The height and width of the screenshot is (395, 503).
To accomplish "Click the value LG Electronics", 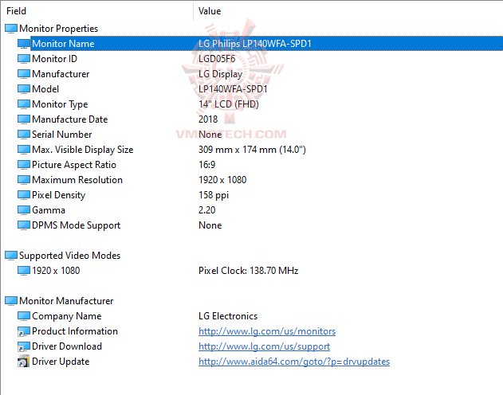I will (x=228, y=316).
